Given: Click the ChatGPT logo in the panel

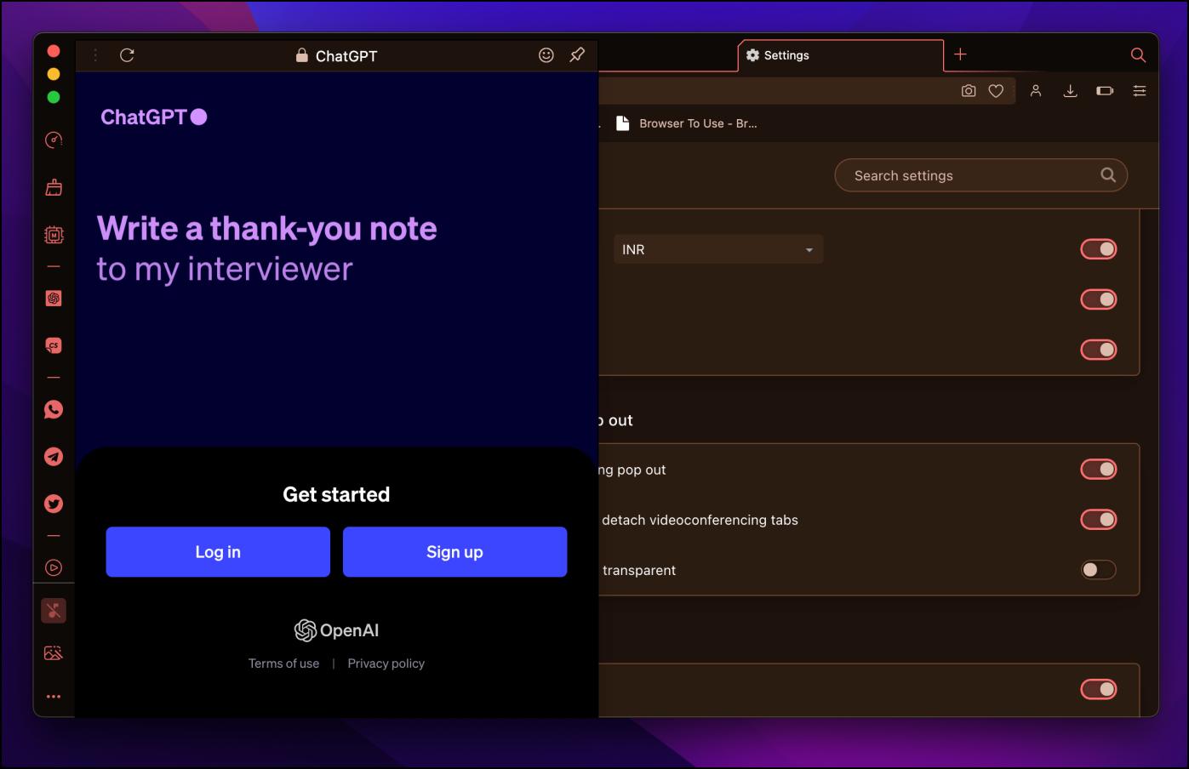Looking at the screenshot, I should point(154,117).
